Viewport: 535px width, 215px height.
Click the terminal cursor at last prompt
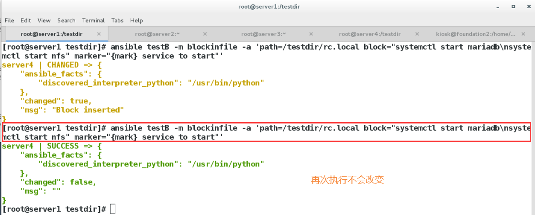tap(113, 209)
